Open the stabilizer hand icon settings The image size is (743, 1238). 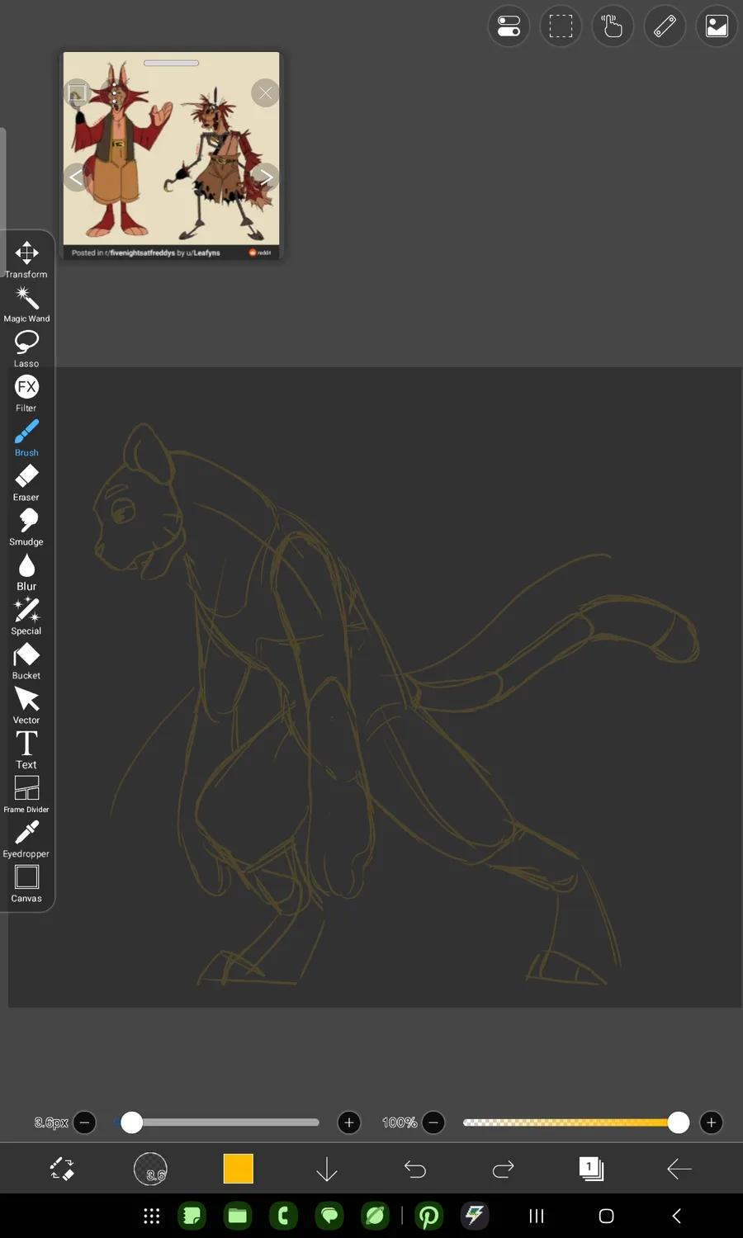click(613, 26)
